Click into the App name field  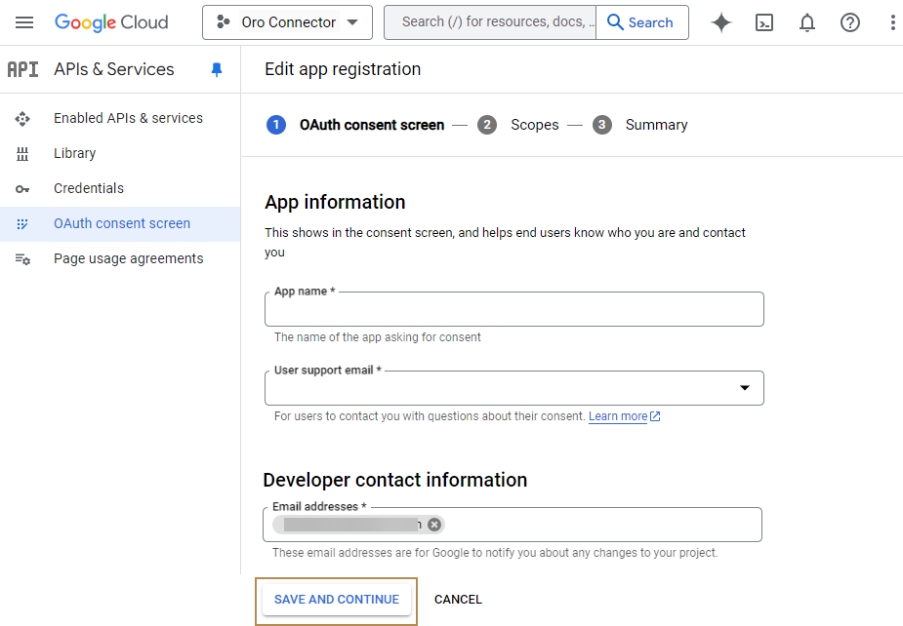point(513,310)
